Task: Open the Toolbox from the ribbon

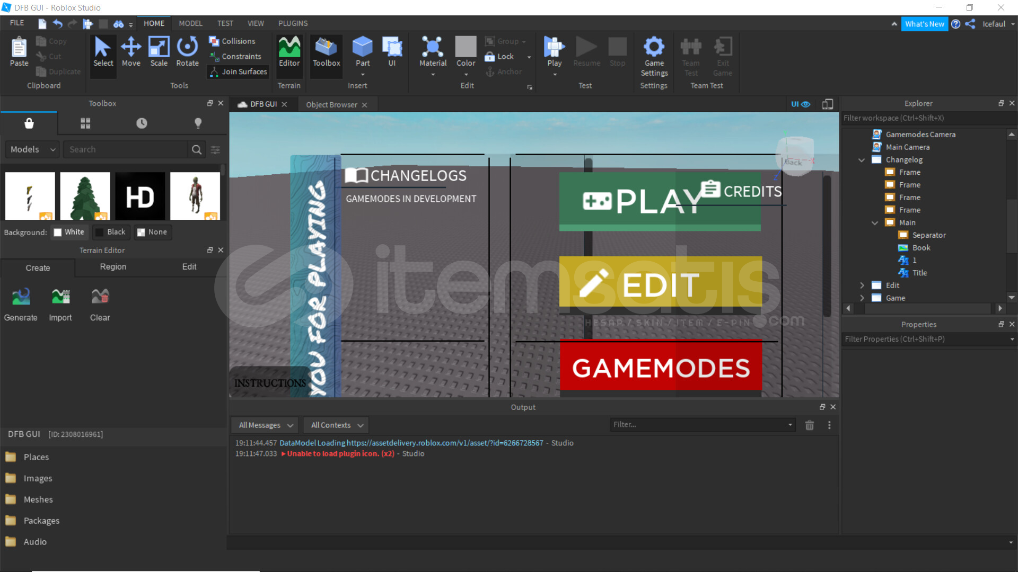Action: tap(326, 53)
